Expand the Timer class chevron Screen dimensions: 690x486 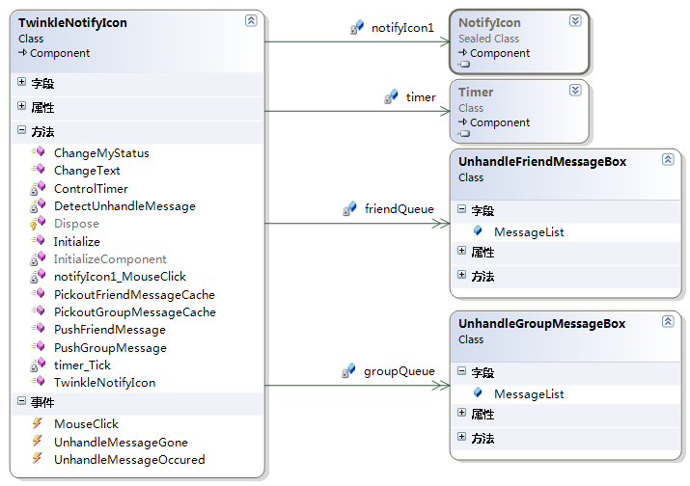click(x=575, y=90)
